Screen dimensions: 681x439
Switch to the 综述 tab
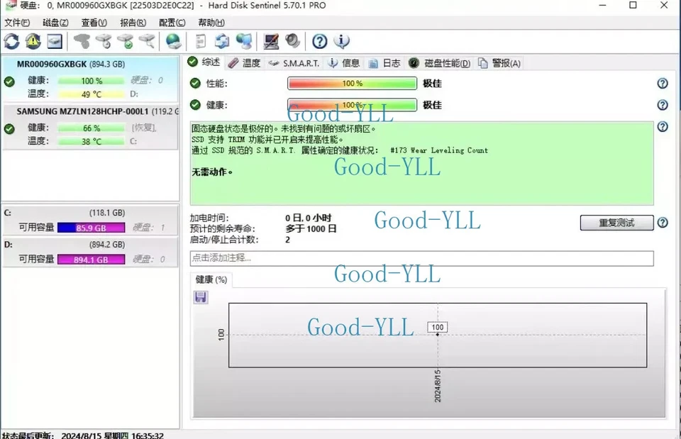pos(204,62)
